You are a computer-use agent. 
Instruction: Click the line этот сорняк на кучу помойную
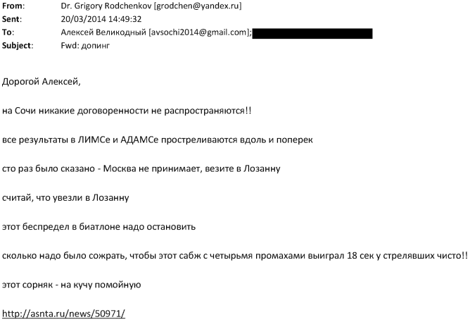(71, 285)
